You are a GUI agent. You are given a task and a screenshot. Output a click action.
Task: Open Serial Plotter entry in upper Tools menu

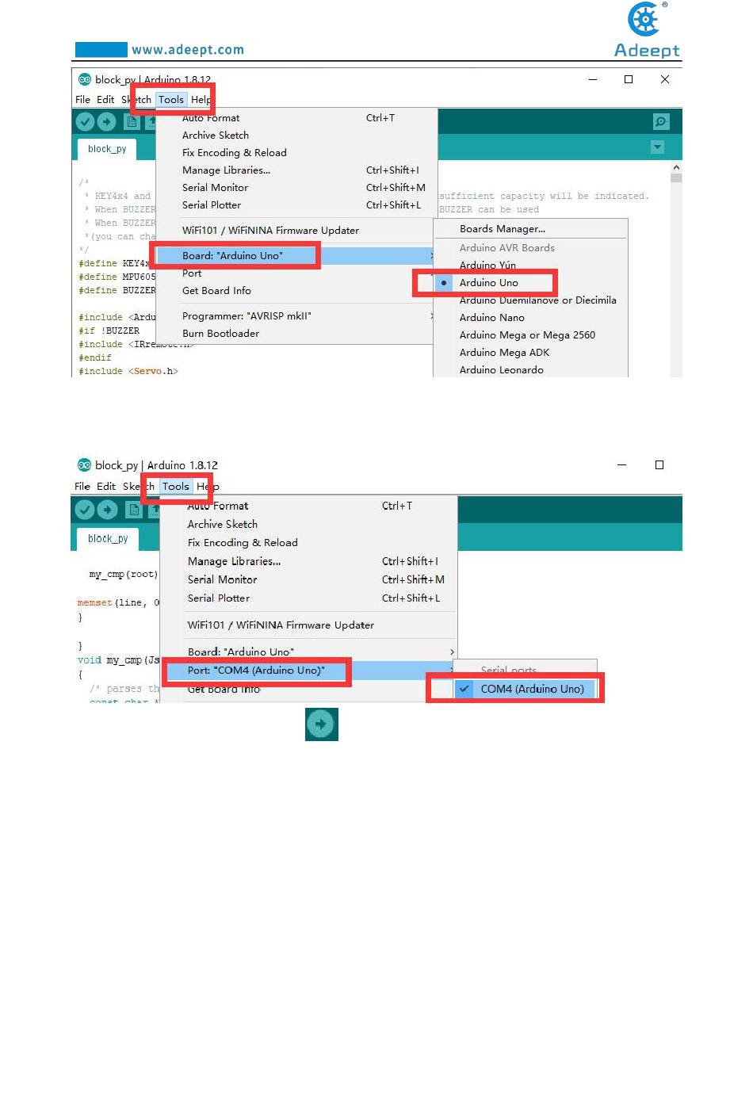click(296, 205)
